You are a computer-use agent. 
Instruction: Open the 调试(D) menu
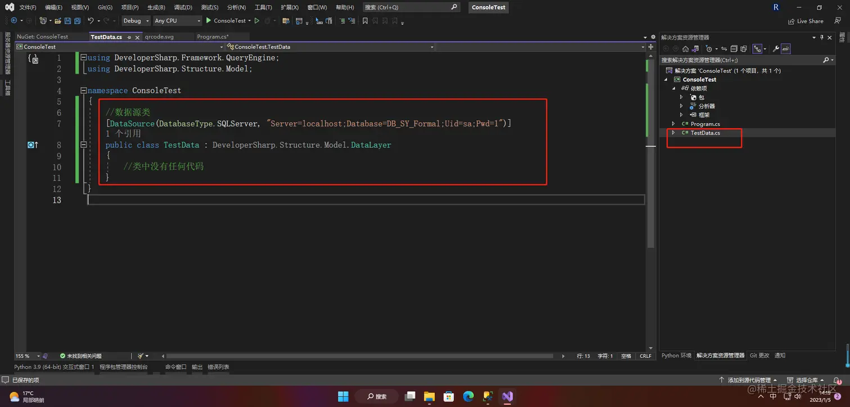pyautogui.click(x=183, y=7)
